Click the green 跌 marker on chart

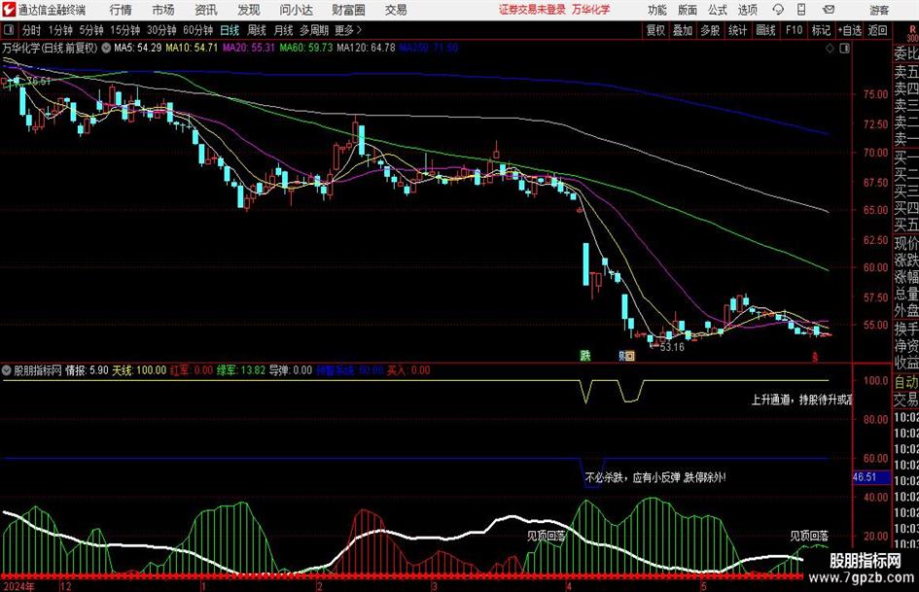click(x=584, y=355)
